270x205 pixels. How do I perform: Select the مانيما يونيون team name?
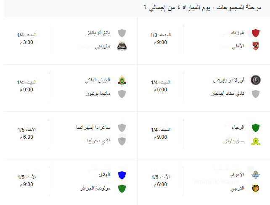click(x=97, y=93)
